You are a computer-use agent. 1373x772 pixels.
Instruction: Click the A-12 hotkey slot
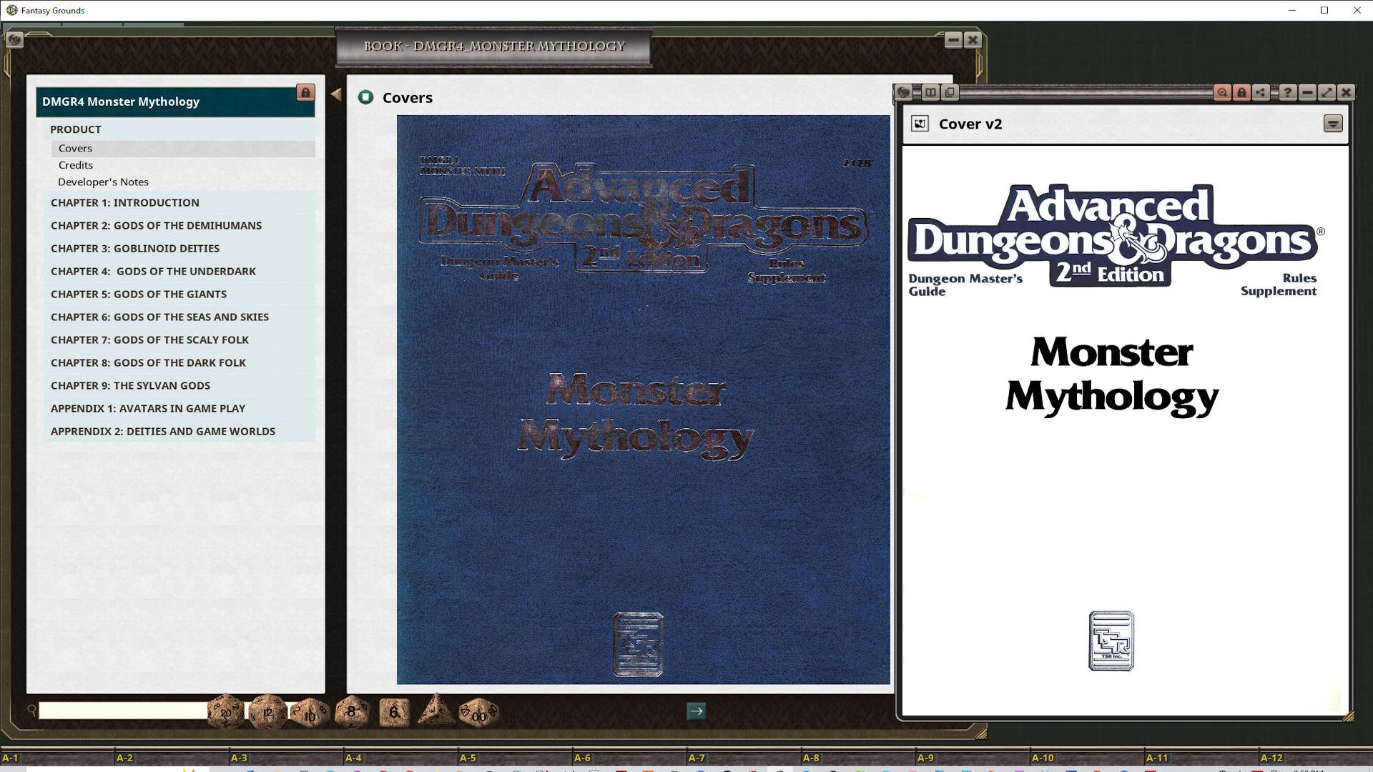click(1316, 758)
